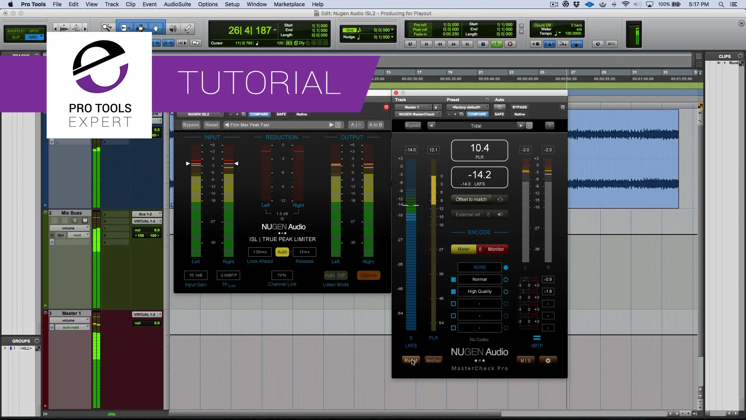Open the High Quality codec dropdown
This screenshot has height=420, width=746.
(x=480, y=291)
